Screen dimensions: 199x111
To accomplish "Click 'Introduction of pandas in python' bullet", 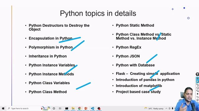I will pyautogui.click(x=145, y=80).
